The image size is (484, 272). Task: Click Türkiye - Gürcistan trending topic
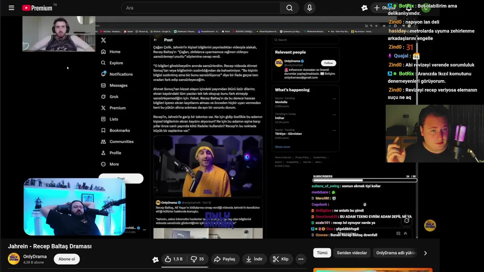coord(289,134)
